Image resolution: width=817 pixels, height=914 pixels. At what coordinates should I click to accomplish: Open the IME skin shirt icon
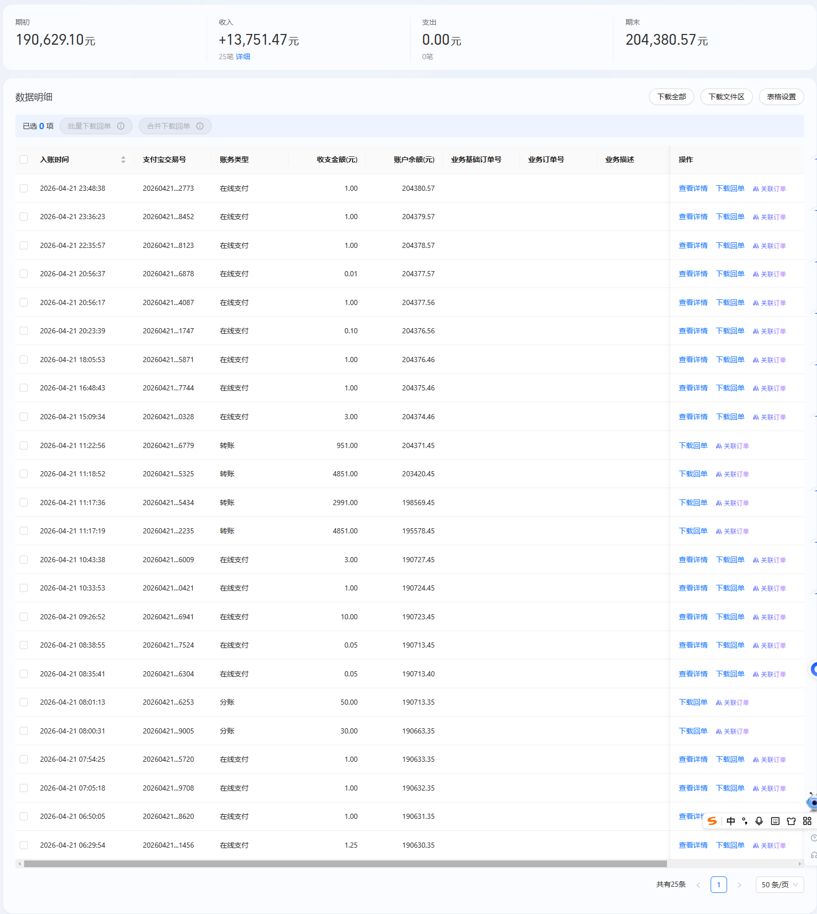pyautogui.click(x=791, y=821)
